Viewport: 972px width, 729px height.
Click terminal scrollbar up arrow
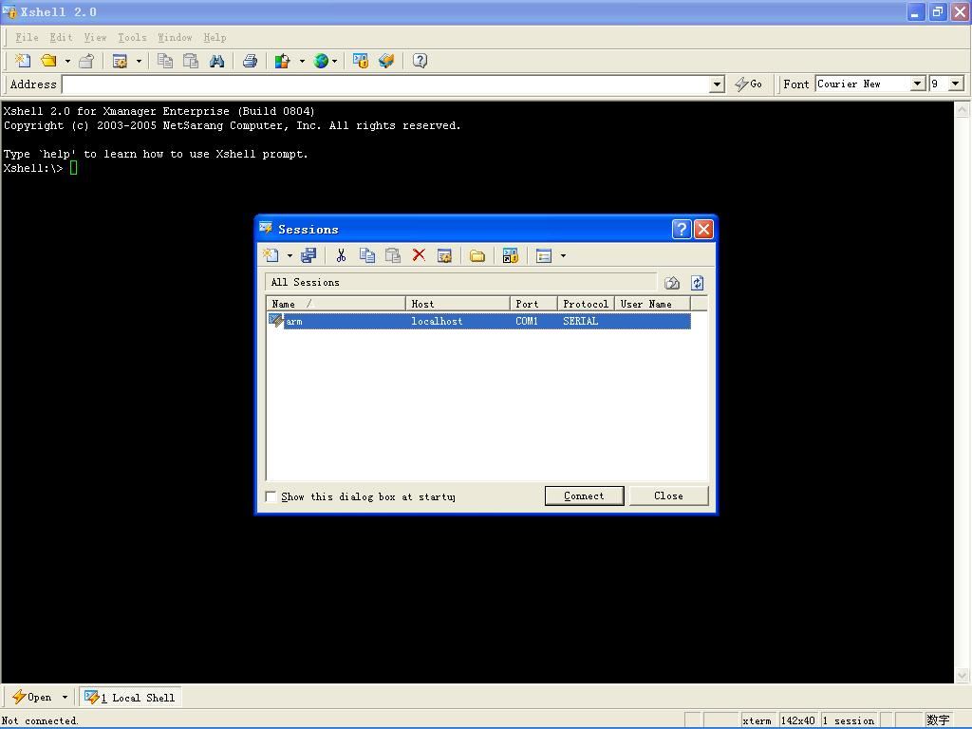963,110
